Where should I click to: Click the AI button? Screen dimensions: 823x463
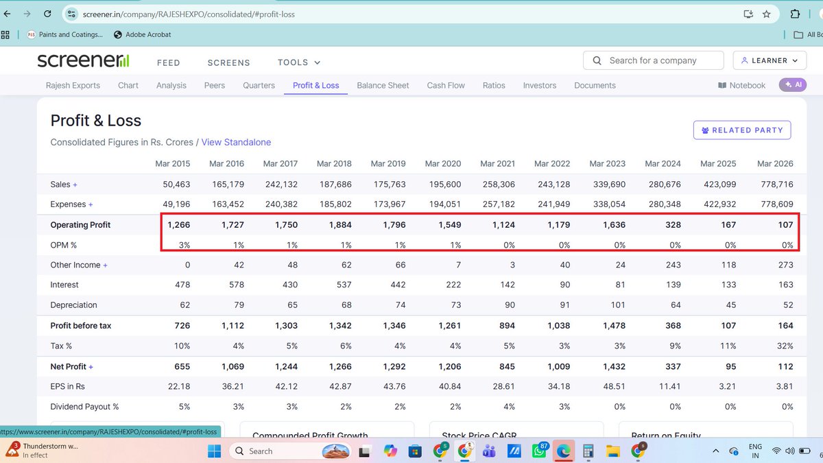792,84
